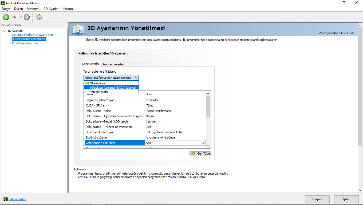This screenshot has width=363, height=205.
Task: Close the NVIDIA Denetim Masası window
Action: tap(357, 3)
